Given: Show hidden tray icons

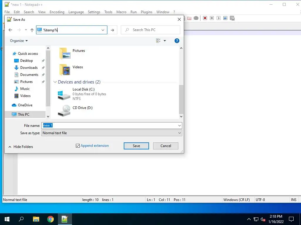Looking at the screenshot, I should [249, 219].
